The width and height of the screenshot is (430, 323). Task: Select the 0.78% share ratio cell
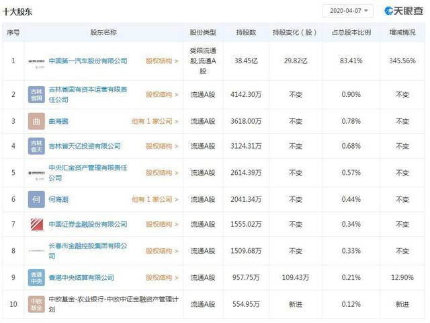[x=351, y=121]
